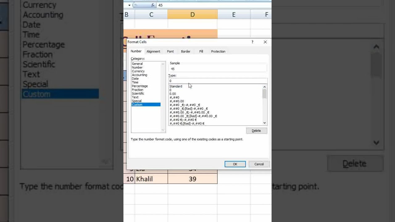
Task: Select Number in the dialog's Category list
Action: coord(137,68)
